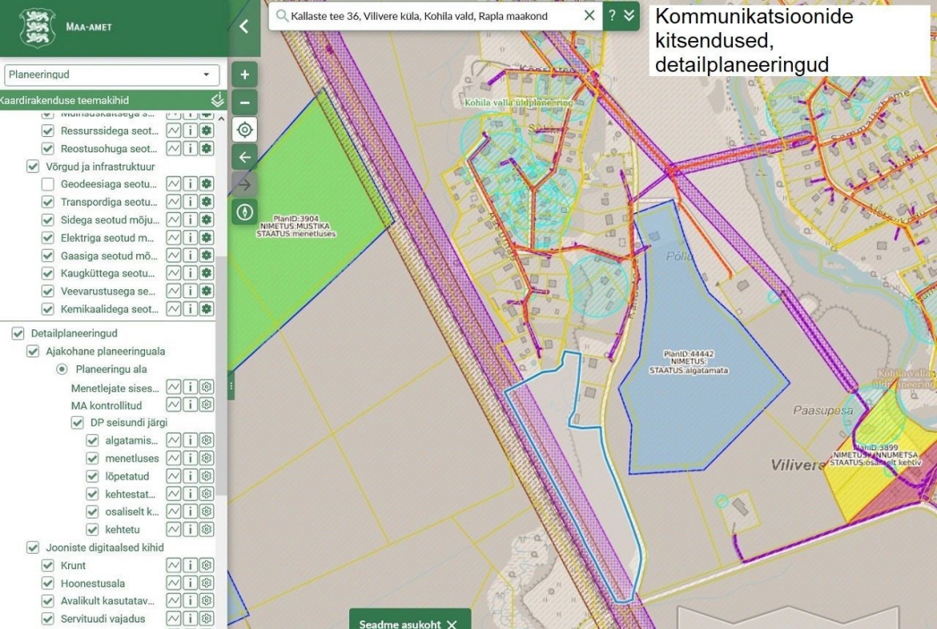Viewport: 937px width, 629px height.
Task: Click the PlanID:44442 plan label
Action: coord(689,362)
